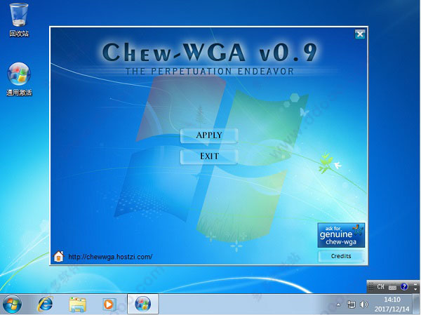Show hidden system tray icons

[x=339, y=304]
